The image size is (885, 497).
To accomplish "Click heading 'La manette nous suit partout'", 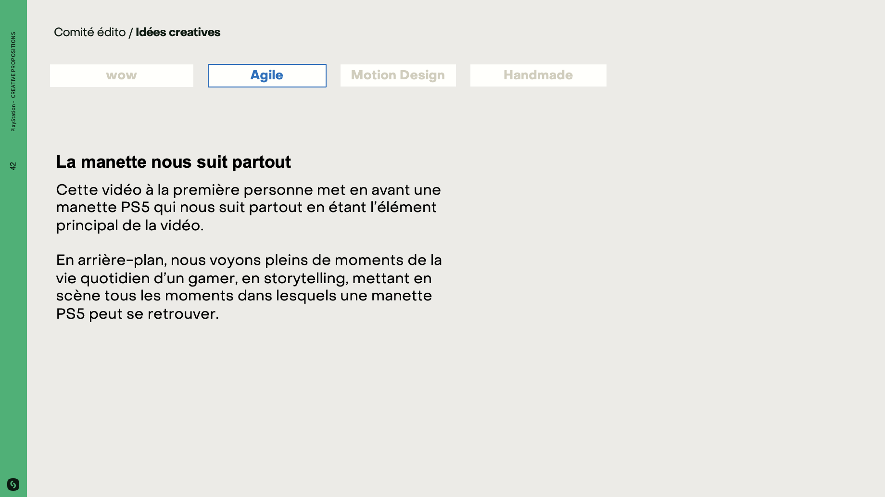I will pos(173,162).
